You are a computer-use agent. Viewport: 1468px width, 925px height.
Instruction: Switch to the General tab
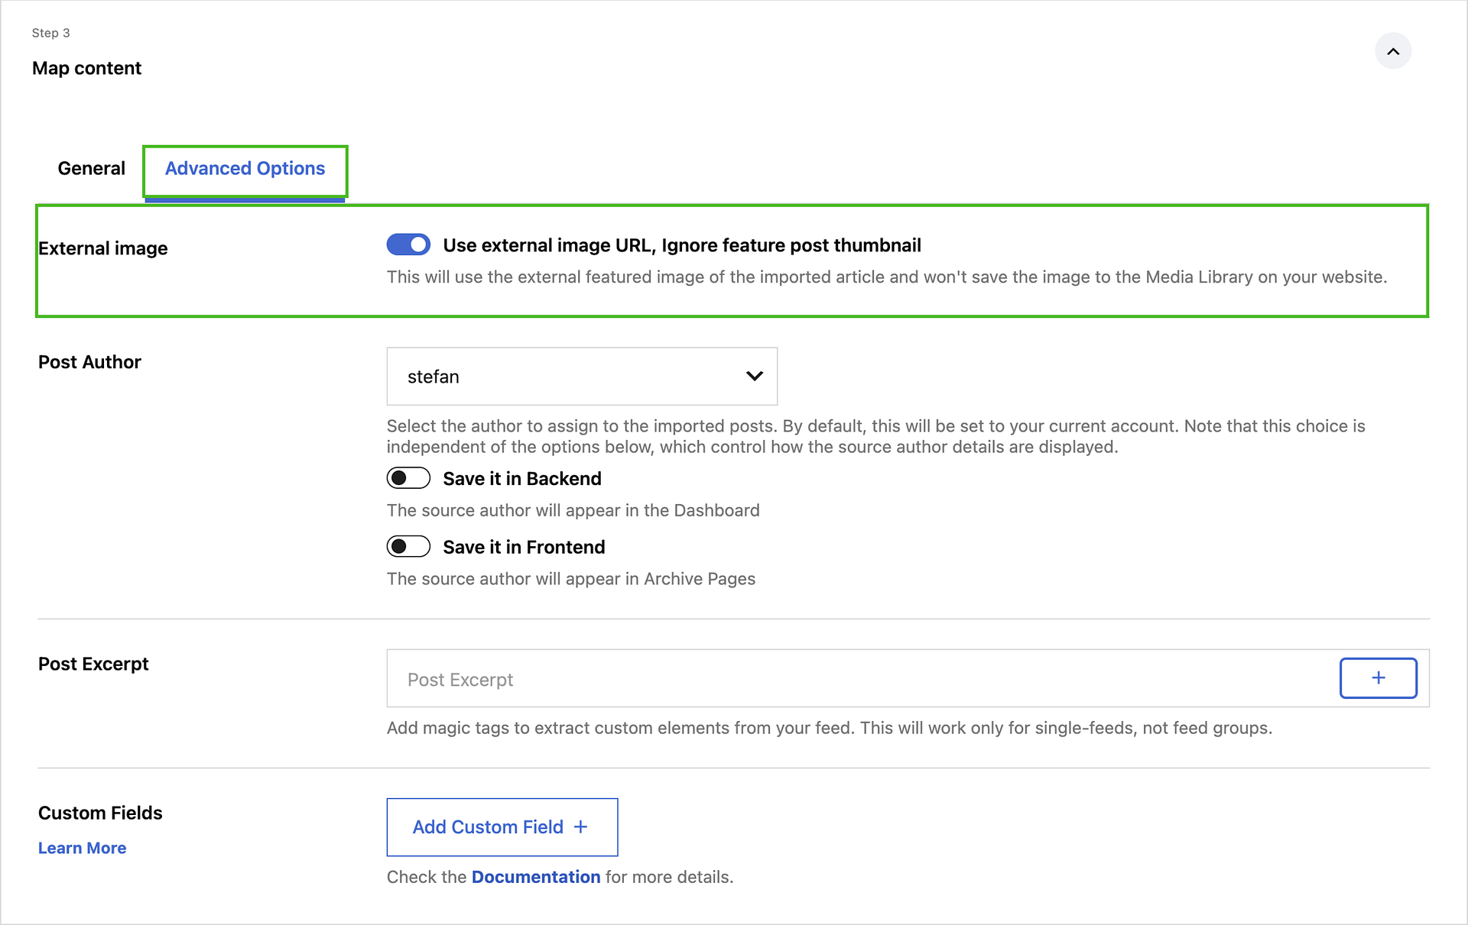tap(91, 168)
